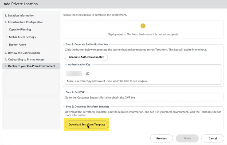Image resolution: width=227 pixels, height=145 pixels.
Task: Open step 1 Location Information
Action: point(21,15)
